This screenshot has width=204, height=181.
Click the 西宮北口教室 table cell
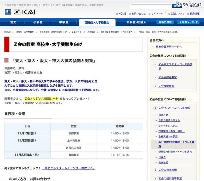74,148
